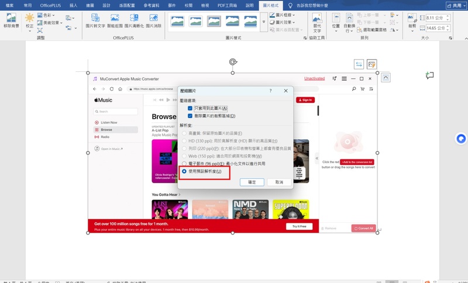Click the floating swap-arrows icon above the picture
This screenshot has width=468, height=283.
coord(359,64)
